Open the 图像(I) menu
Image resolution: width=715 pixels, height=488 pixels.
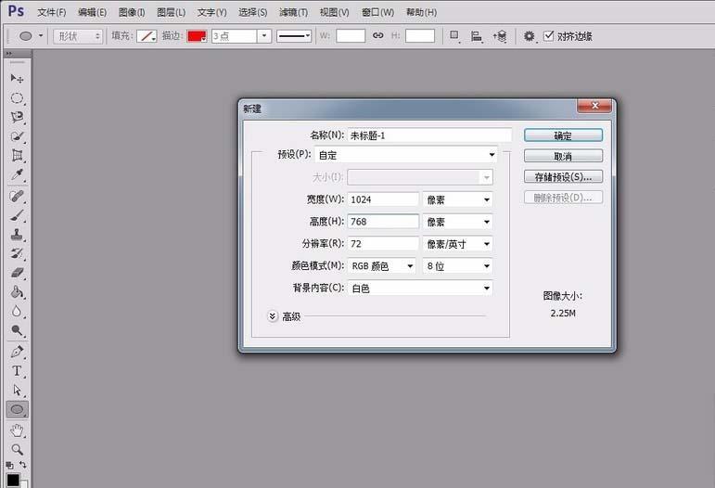coord(132,12)
